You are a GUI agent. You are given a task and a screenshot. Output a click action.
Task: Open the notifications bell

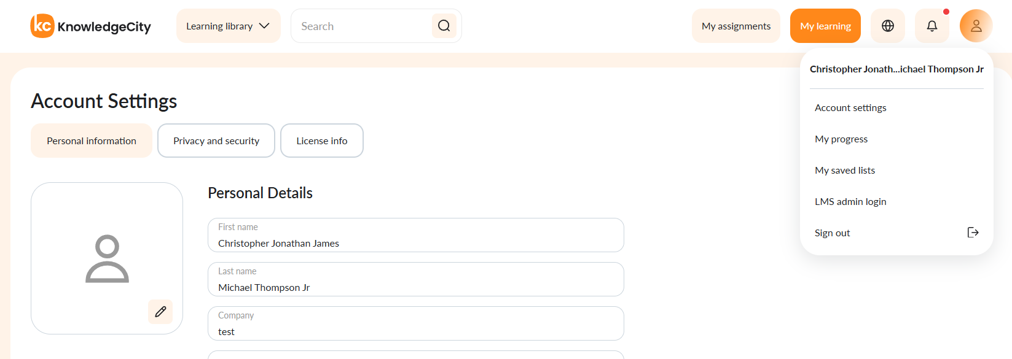click(932, 26)
